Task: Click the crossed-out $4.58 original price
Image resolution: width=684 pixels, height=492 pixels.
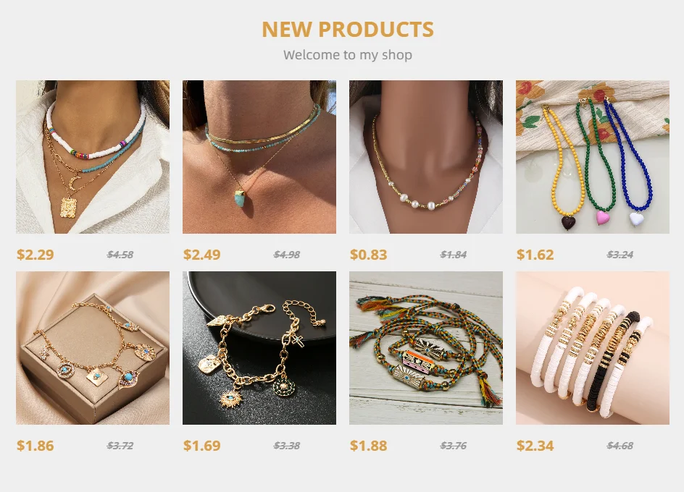Action: (120, 255)
